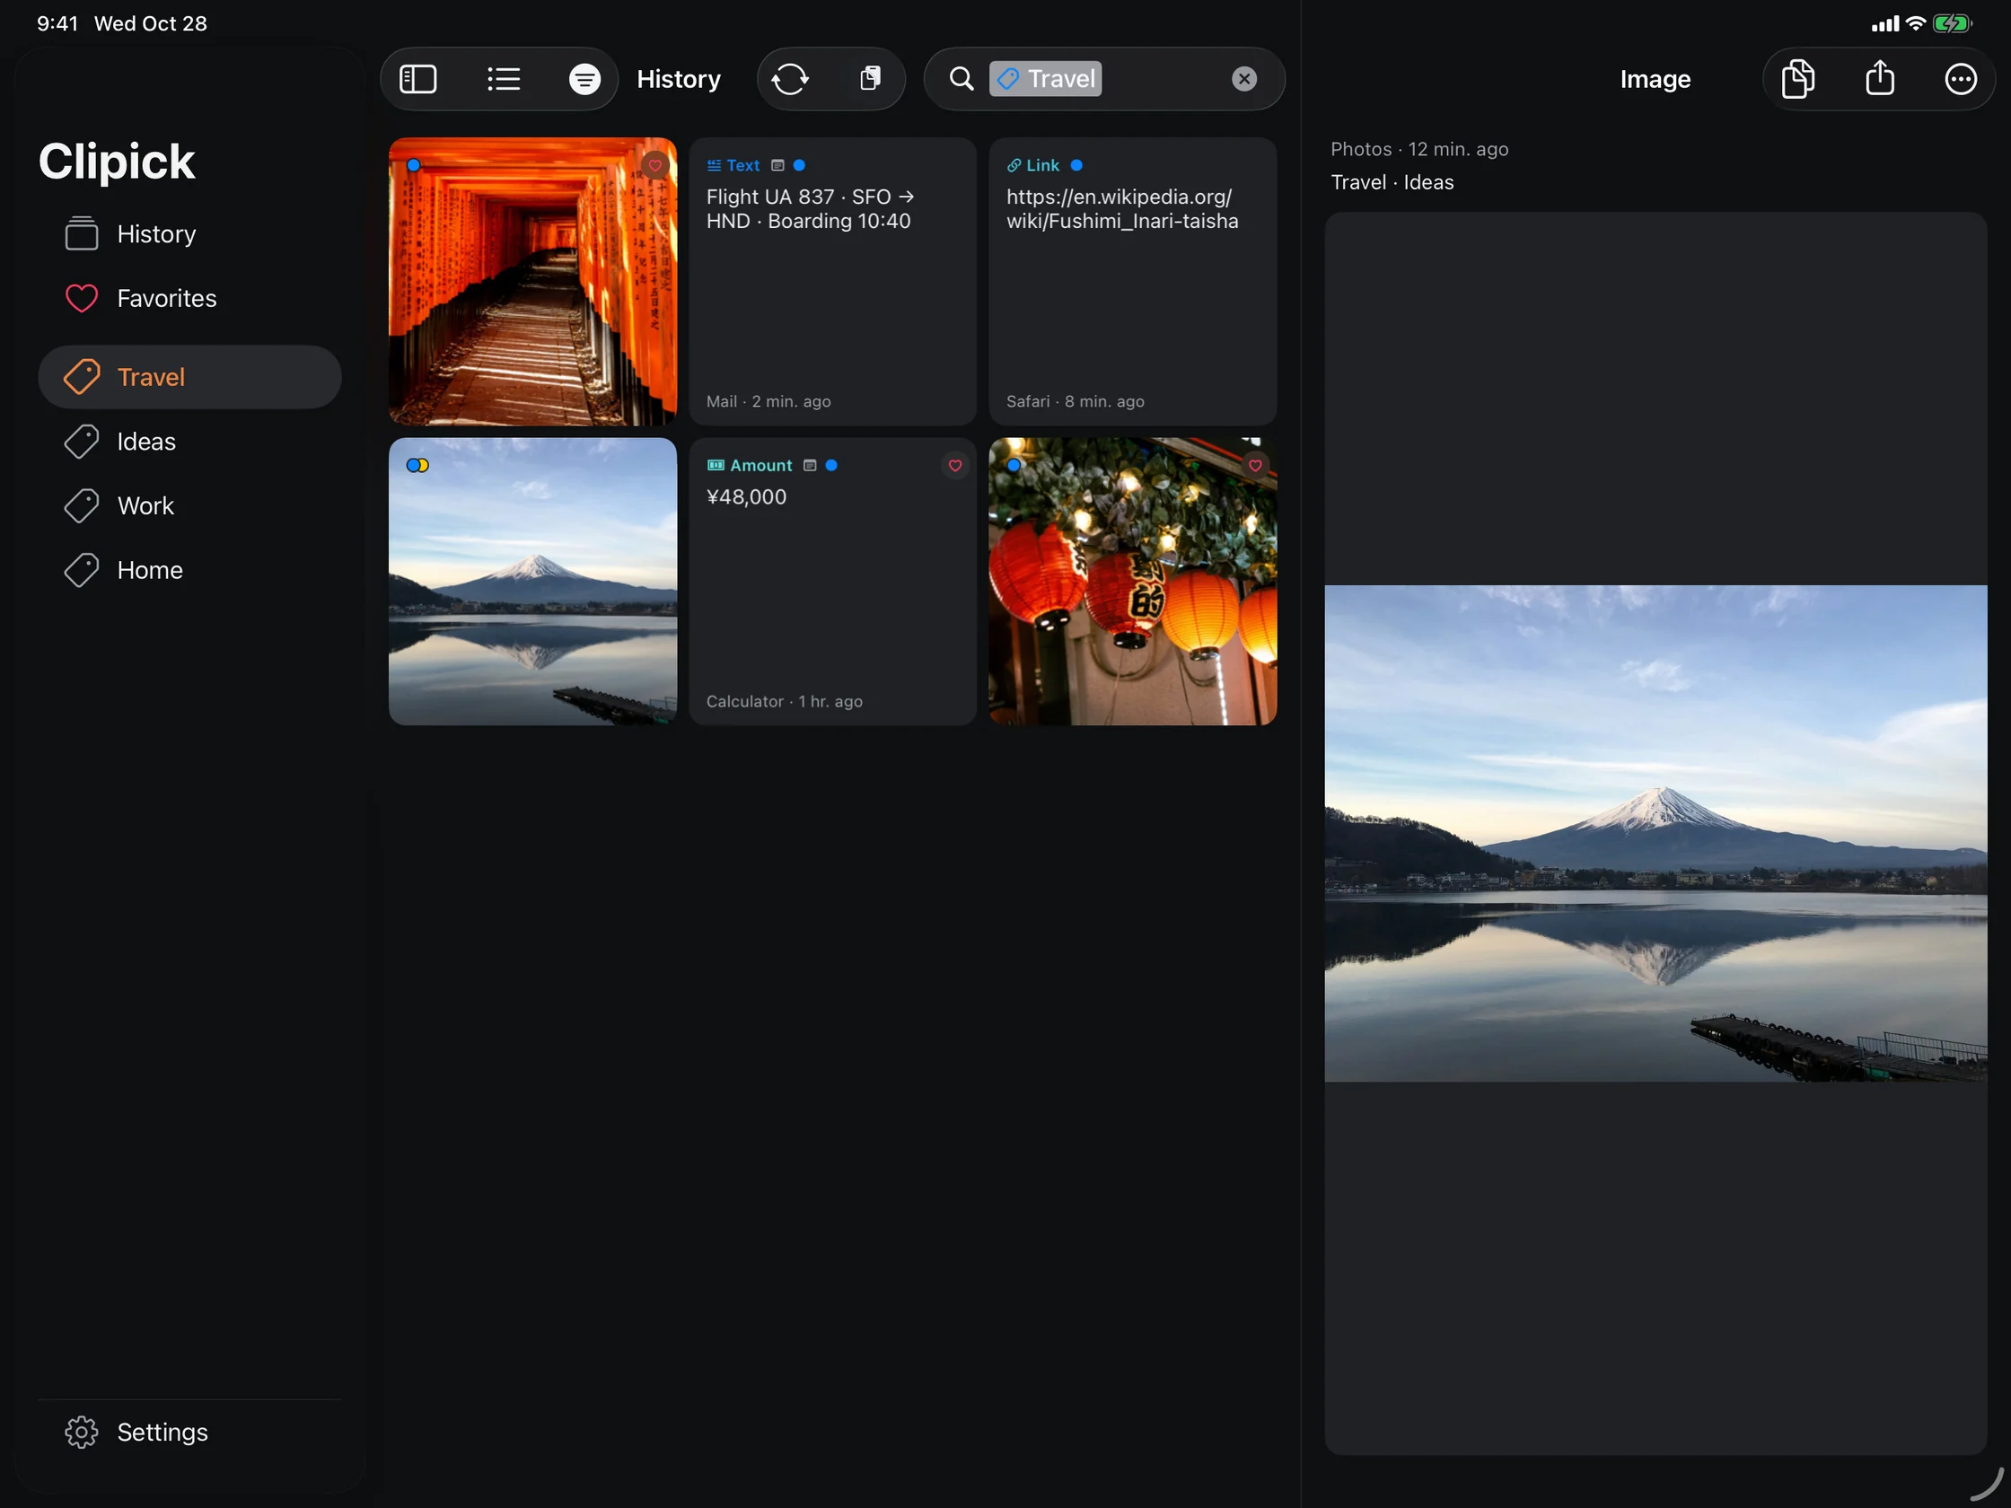Select the Work tag in sidebar
Image resolution: width=2011 pixels, height=1508 pixels.
click(189, 505)
